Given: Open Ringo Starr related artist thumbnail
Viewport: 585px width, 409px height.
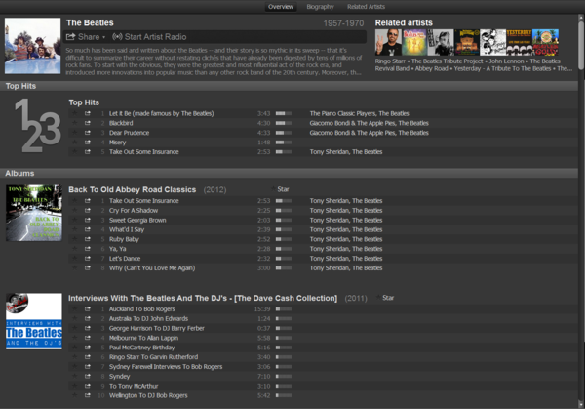Looking at the screenshot, I should click(388, 42).
